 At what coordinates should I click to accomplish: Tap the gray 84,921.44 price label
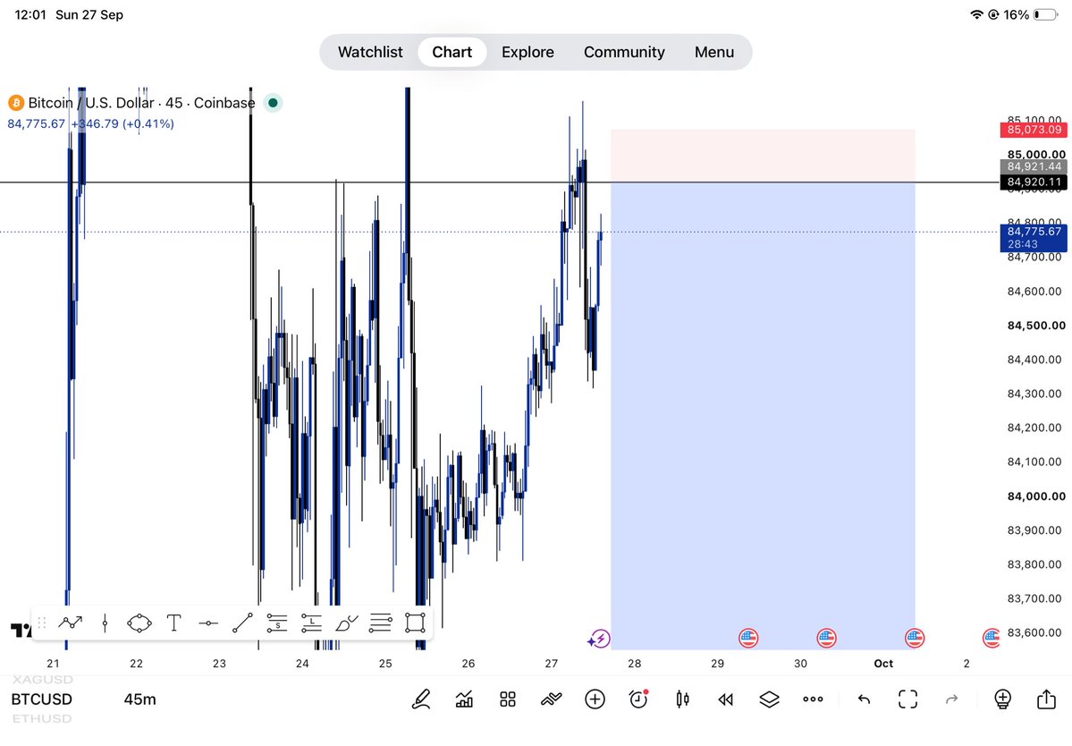coord(1034,166)
